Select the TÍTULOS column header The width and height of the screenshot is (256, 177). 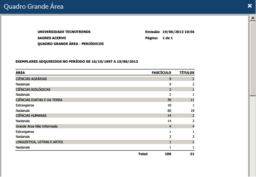click(x=186, y=72)
